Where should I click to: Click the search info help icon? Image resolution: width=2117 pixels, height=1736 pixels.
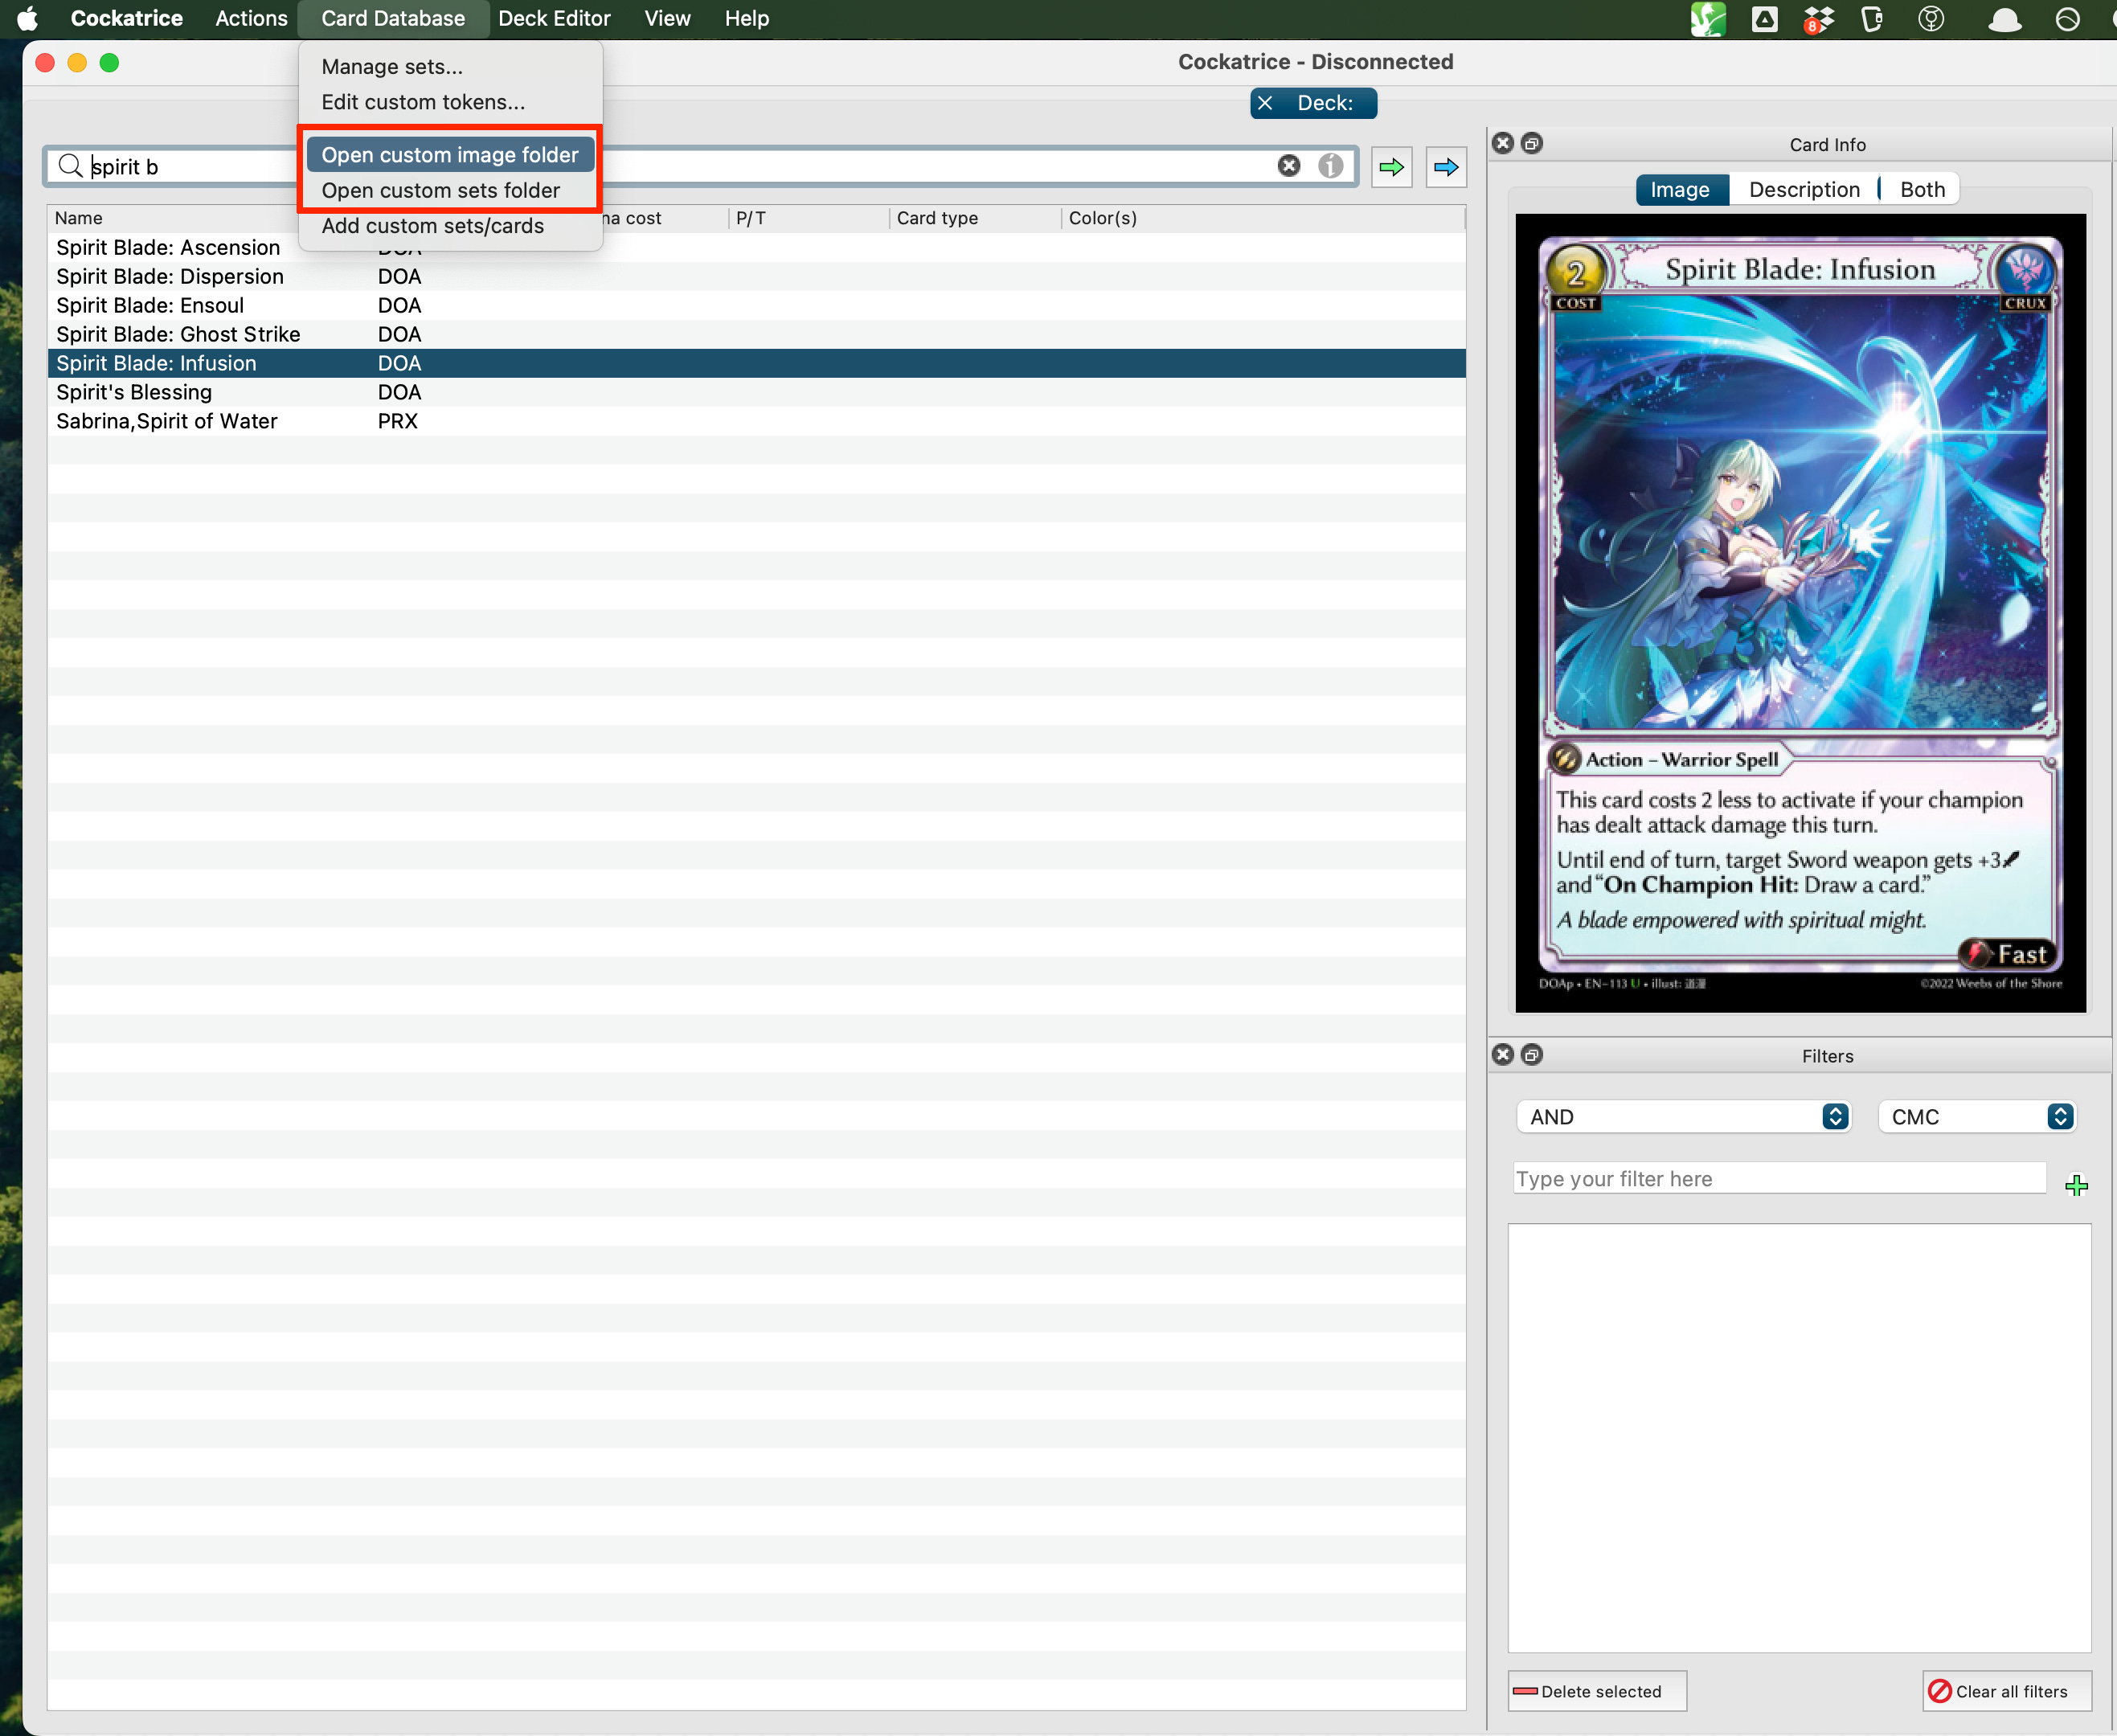point(1330,166)
